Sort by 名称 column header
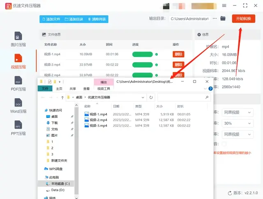263x199 pixels. [87, 106]
